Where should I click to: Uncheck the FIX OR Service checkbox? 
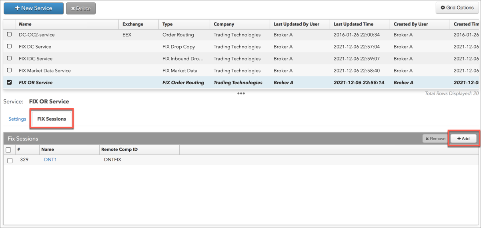coord(10,82)
